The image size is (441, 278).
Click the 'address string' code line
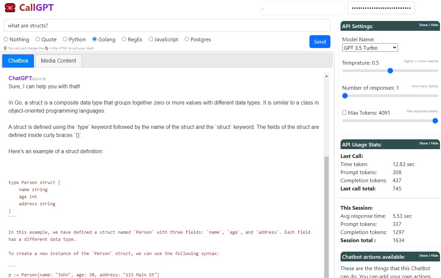point(37,204)
